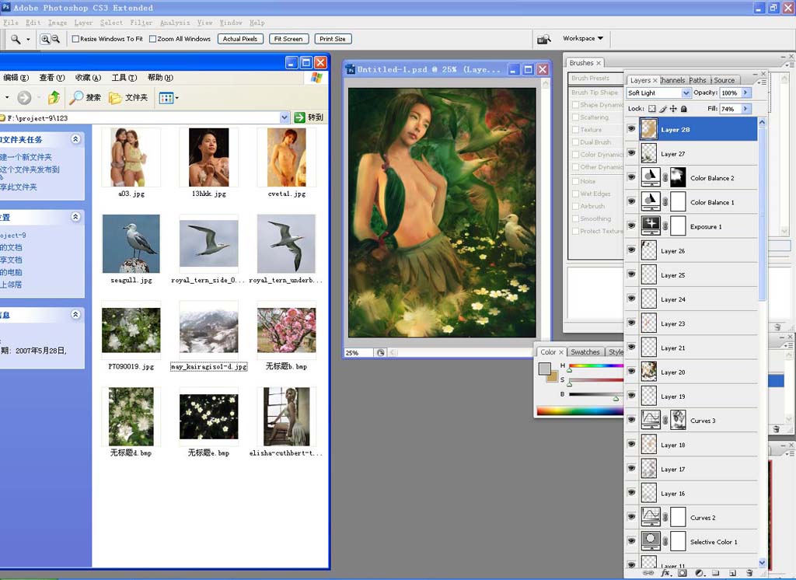The height and width of the screenshot is (580, 796).
Task: Click the Brush Tip Shape option
Action: tap(595, 93)
